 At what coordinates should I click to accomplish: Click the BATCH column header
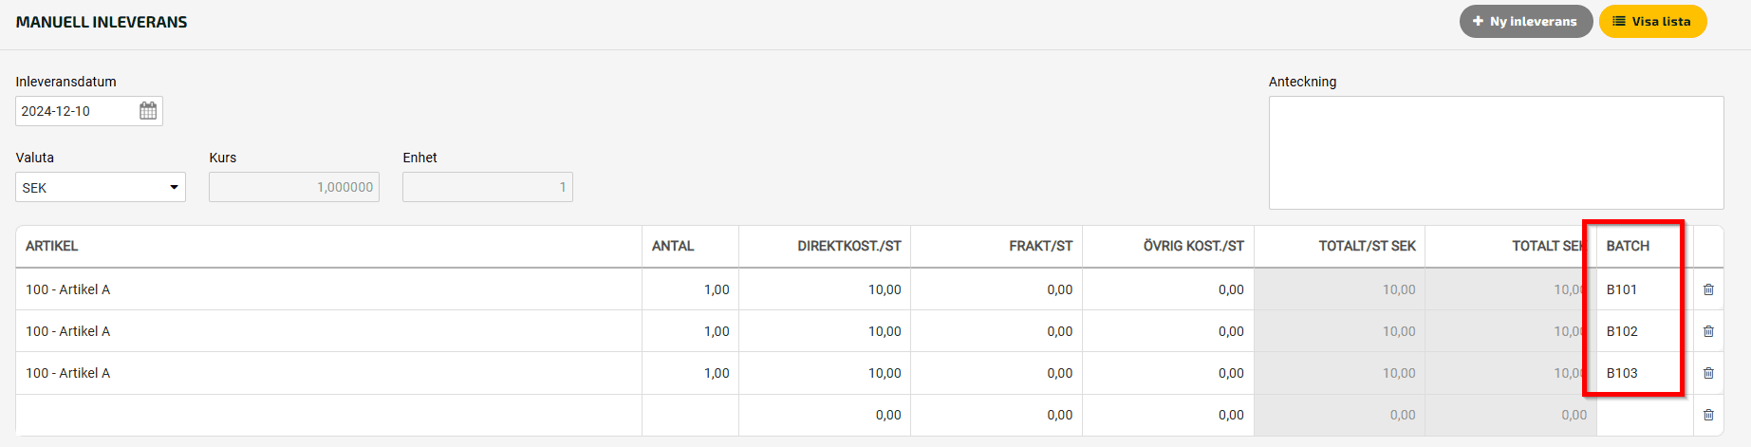pyautogui.click(x=1628, y=246)
